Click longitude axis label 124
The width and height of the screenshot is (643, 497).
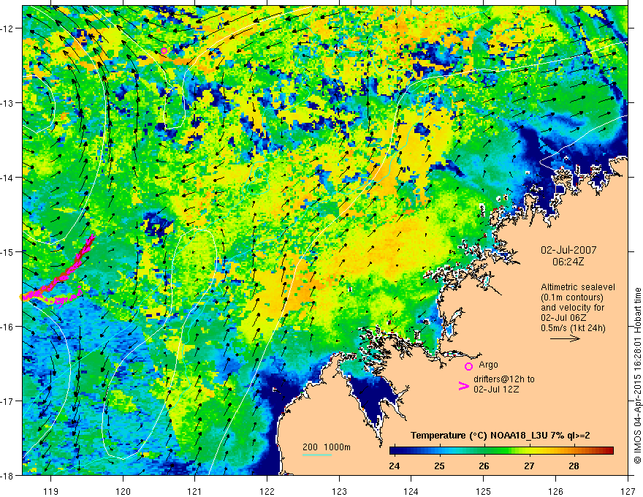coord(411,492)
